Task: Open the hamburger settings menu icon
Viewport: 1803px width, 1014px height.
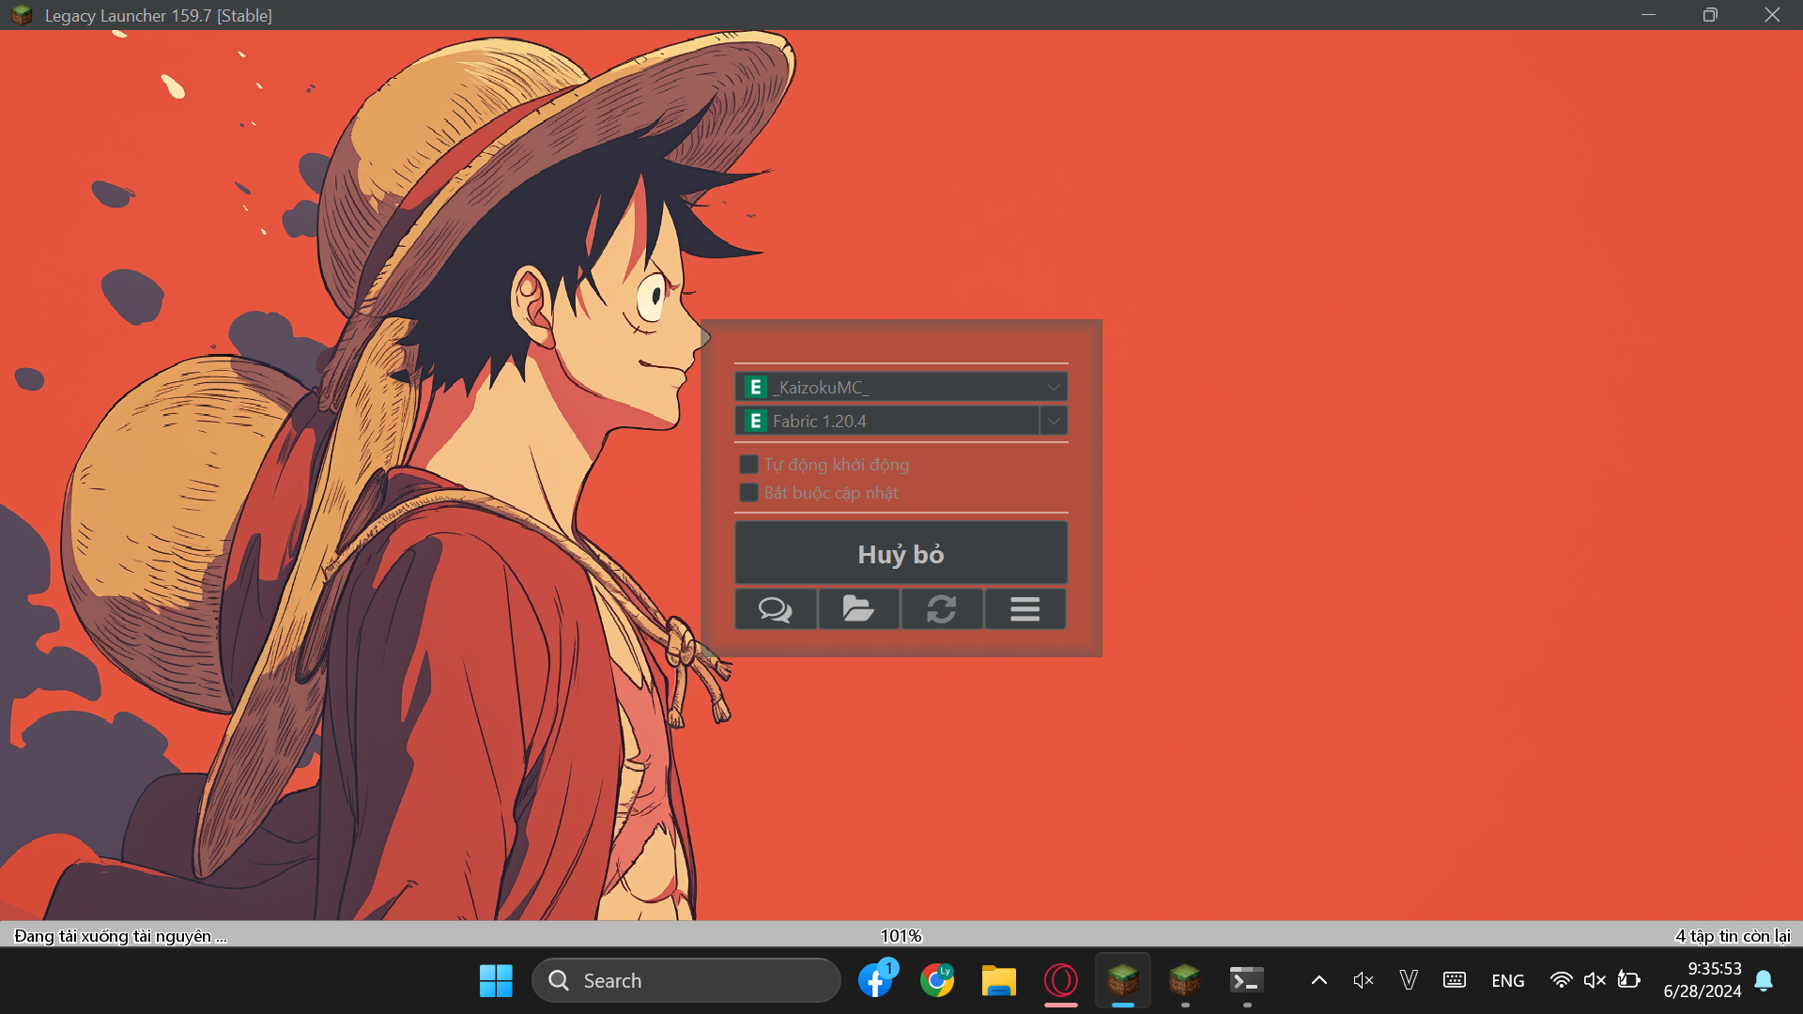Action: tap(1025, 609)
